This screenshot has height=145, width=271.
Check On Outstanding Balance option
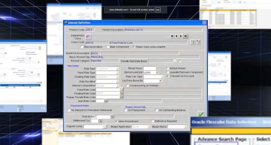tap(157, 110)
